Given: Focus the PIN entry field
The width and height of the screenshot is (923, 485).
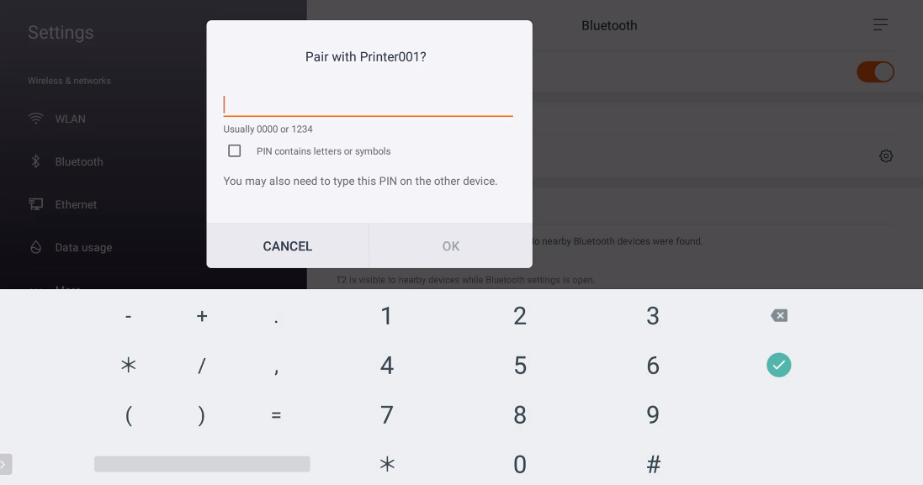Looking at the screenshot, I should [x=368, y=104].
